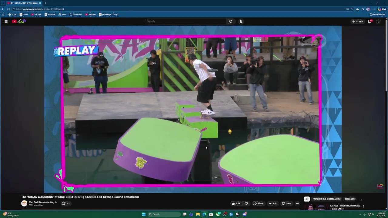388x218 pixels.
Task: Open the recommended title 'KT #638 - GREG FITZSIMMONS + DAVE SMITH'
Action: pyautogui.click(x=345, y=207)
